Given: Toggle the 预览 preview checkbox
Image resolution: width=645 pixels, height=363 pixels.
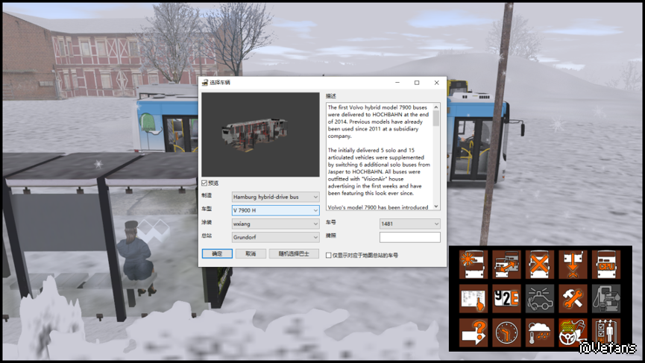Looking at the screenshot, I should 205,183.
